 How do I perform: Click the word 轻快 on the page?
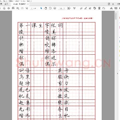pyautogui.click(x=63, y=77)
